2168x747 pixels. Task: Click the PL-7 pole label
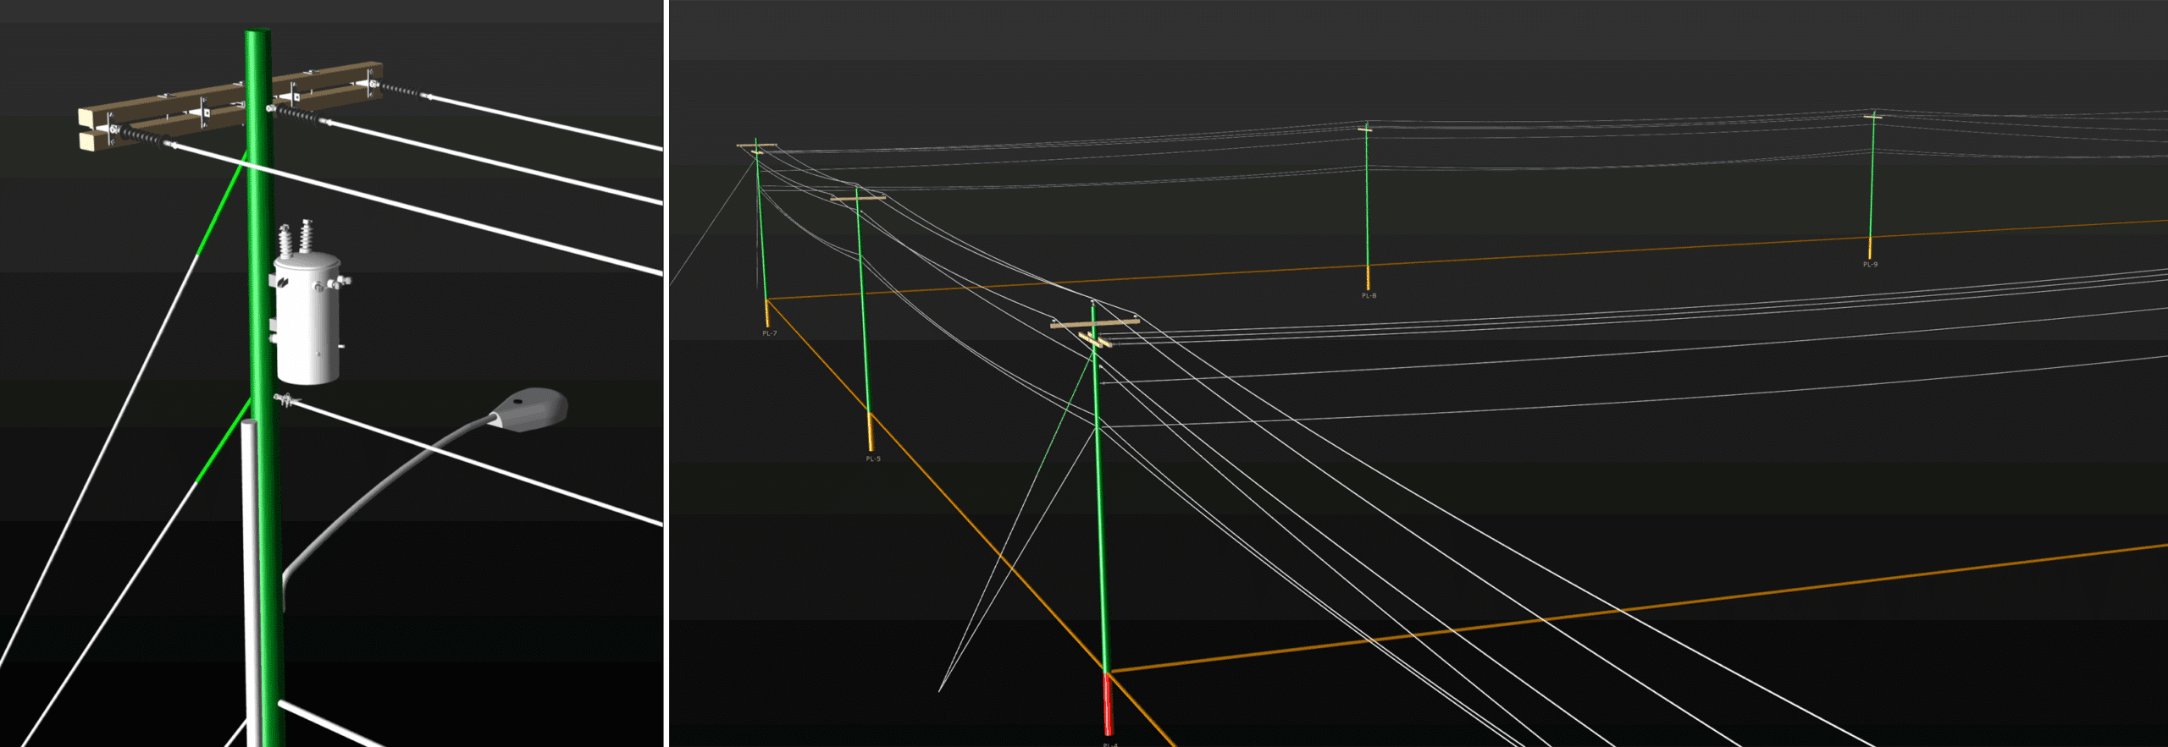[x=769, y=333]
